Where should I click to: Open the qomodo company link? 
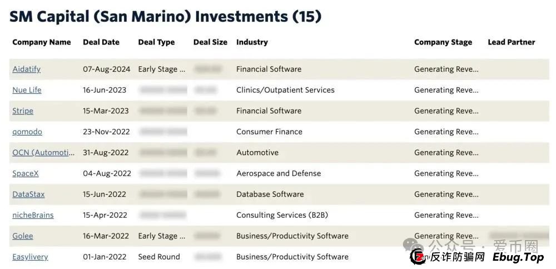tap(27, 132)
